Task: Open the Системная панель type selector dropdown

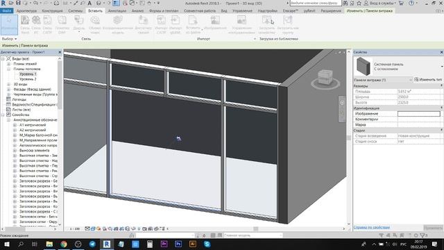Action: pyautogui.click(x=442, y=67)
